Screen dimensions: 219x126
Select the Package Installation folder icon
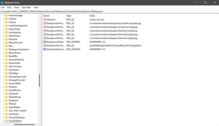(6, 49)
